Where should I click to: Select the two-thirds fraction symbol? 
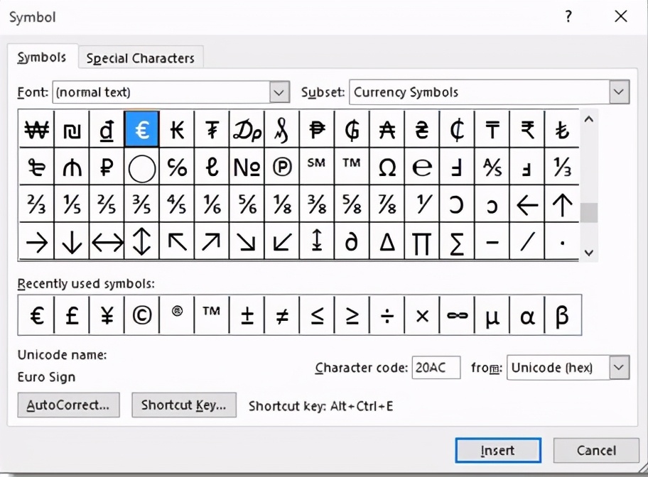[36, 204]
